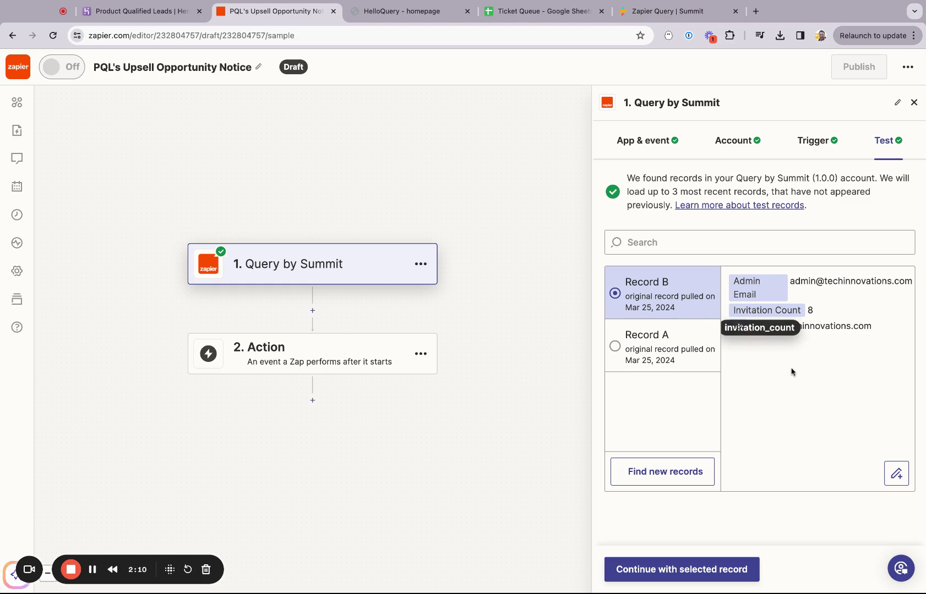
Task: Click the Find new records button
Action: point(662,471)
